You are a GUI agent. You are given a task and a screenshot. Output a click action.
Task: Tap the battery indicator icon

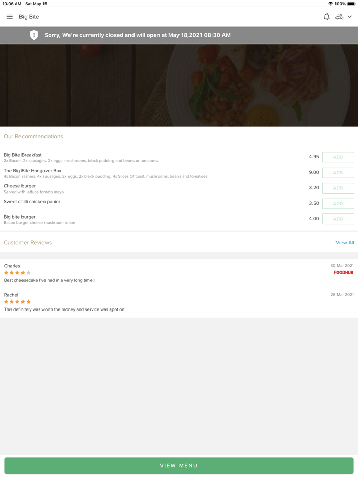(x=351, y=4)
